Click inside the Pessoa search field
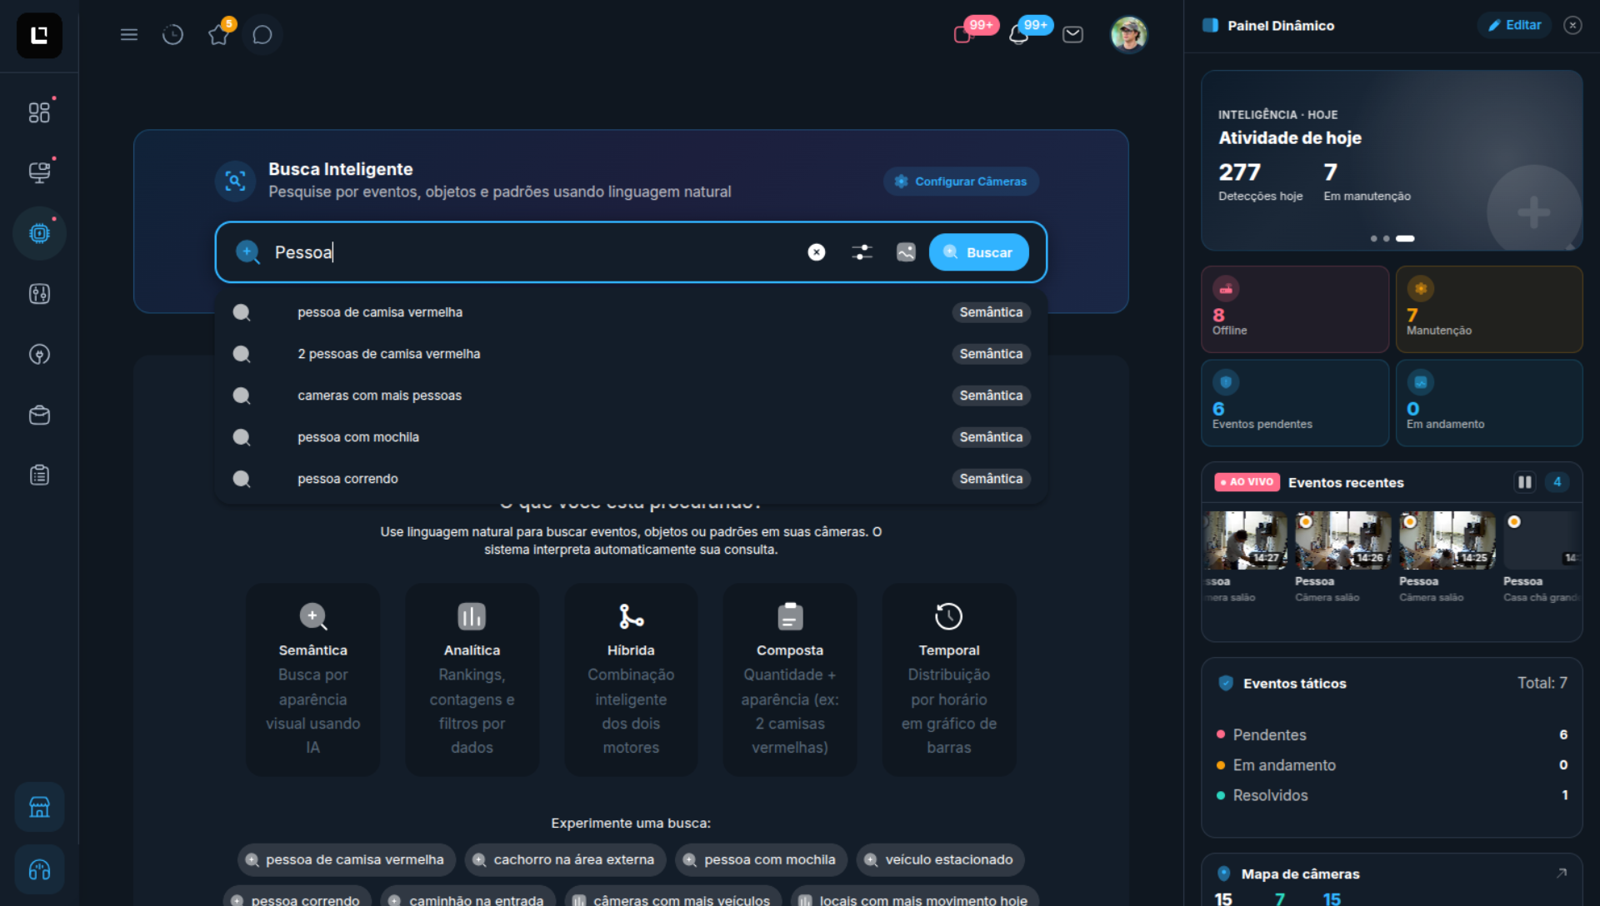 [533, 252]
